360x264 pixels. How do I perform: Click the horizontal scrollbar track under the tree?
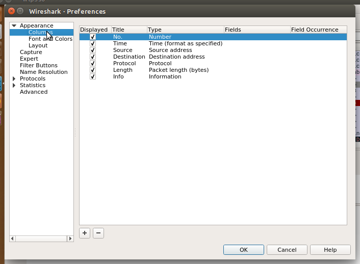(41, 239)
